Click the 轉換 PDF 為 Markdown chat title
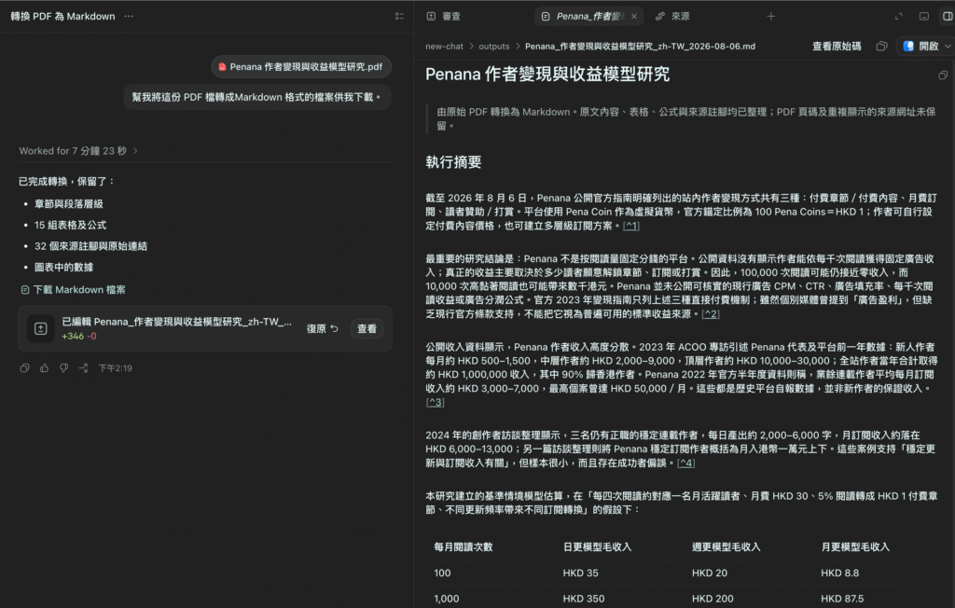The image size is (955, 608). [x=62, y=17]
